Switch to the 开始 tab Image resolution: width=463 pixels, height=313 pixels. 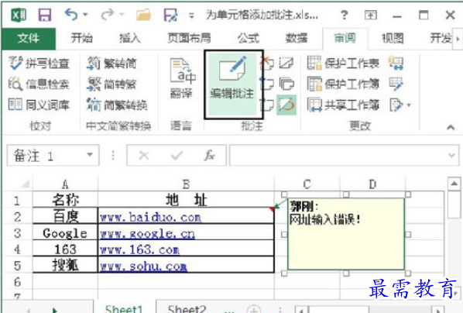tap(82, 38)
